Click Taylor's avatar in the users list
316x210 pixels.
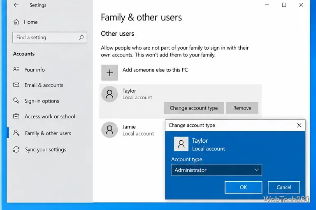pyautogui.click(x=109, y=94)
